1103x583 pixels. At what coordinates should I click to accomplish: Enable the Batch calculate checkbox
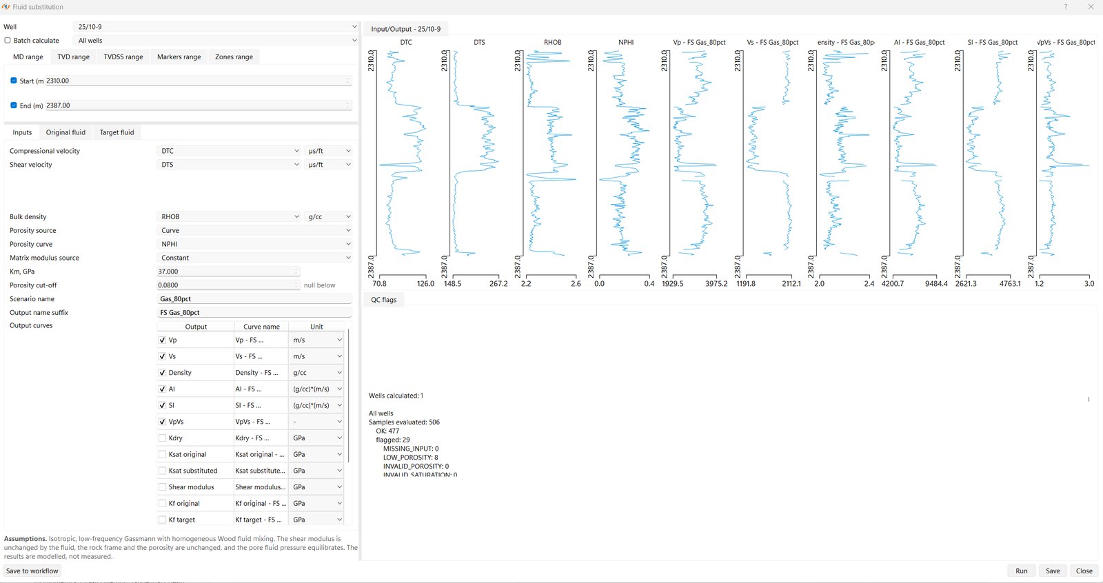point(8,41)
